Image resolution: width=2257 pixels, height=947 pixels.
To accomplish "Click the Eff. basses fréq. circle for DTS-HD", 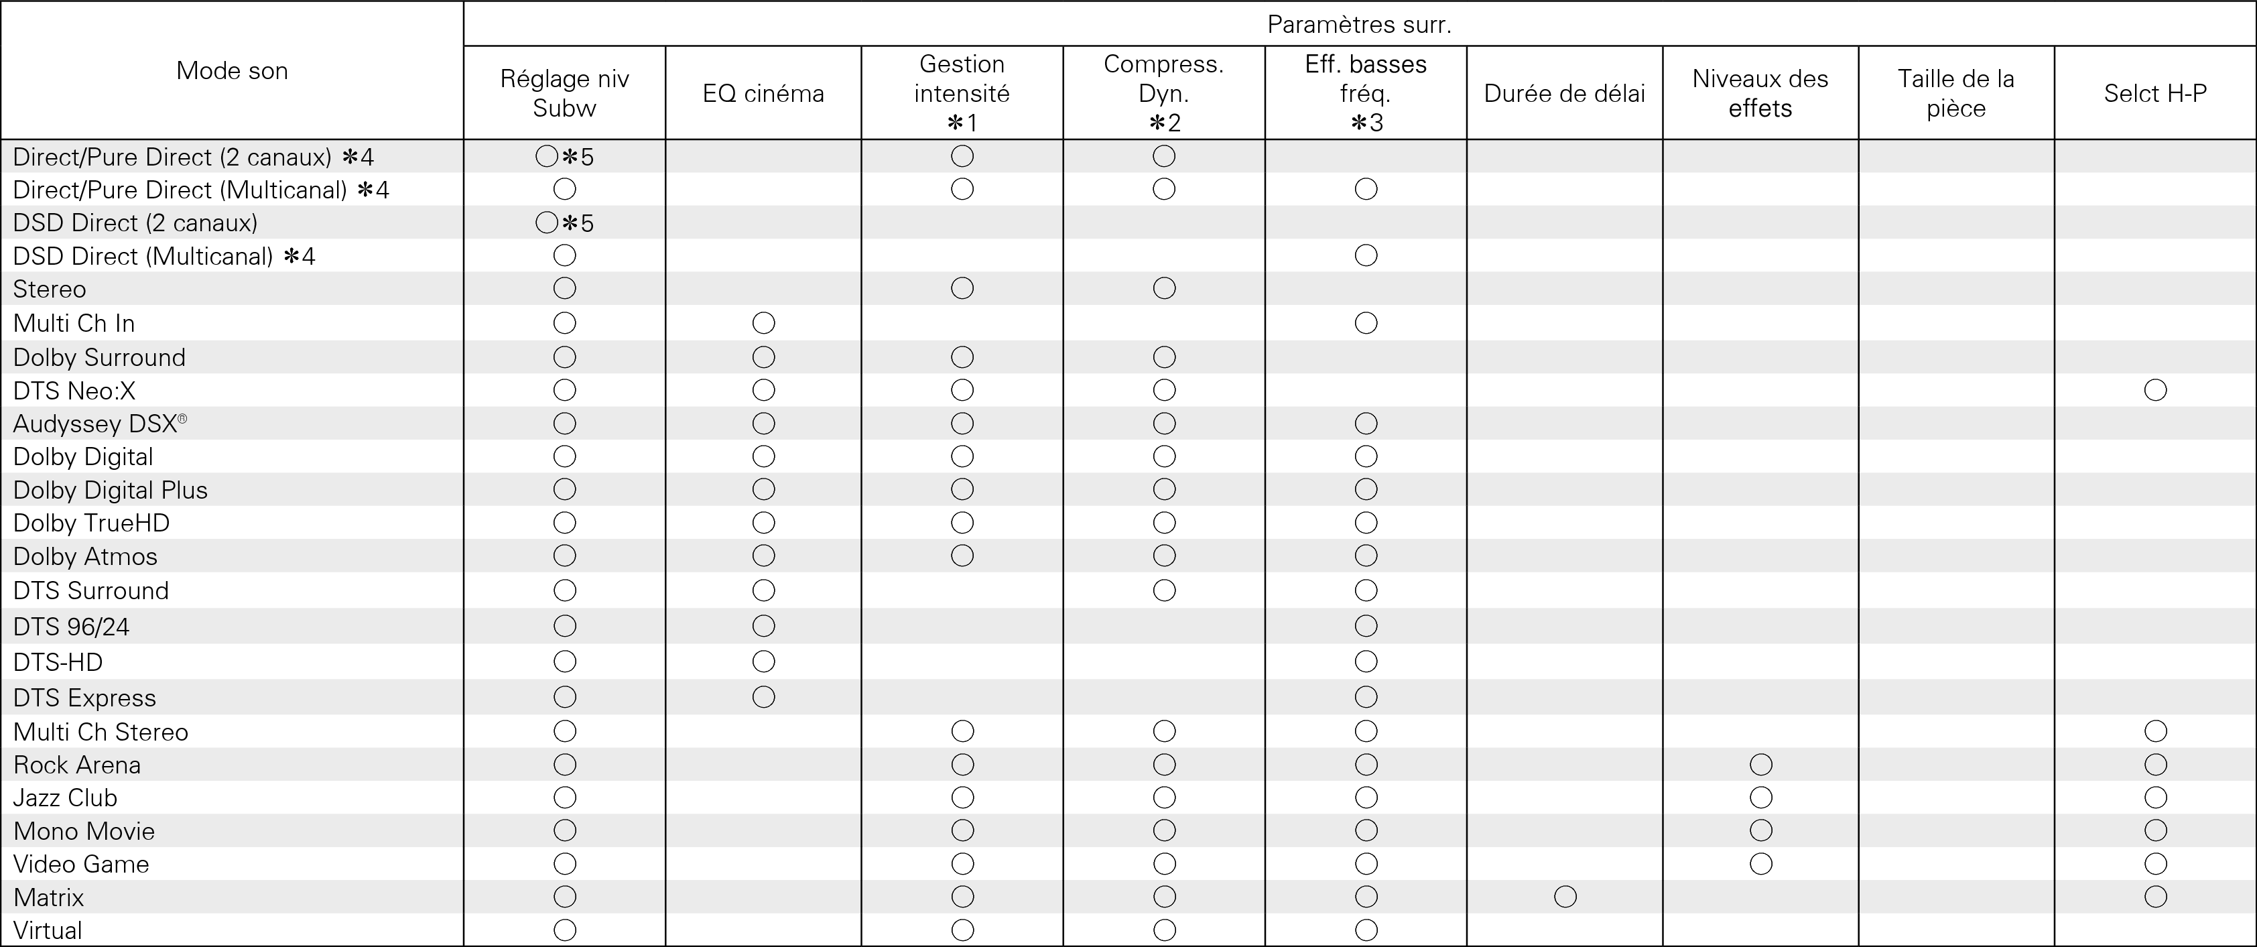I will 1366,661.
